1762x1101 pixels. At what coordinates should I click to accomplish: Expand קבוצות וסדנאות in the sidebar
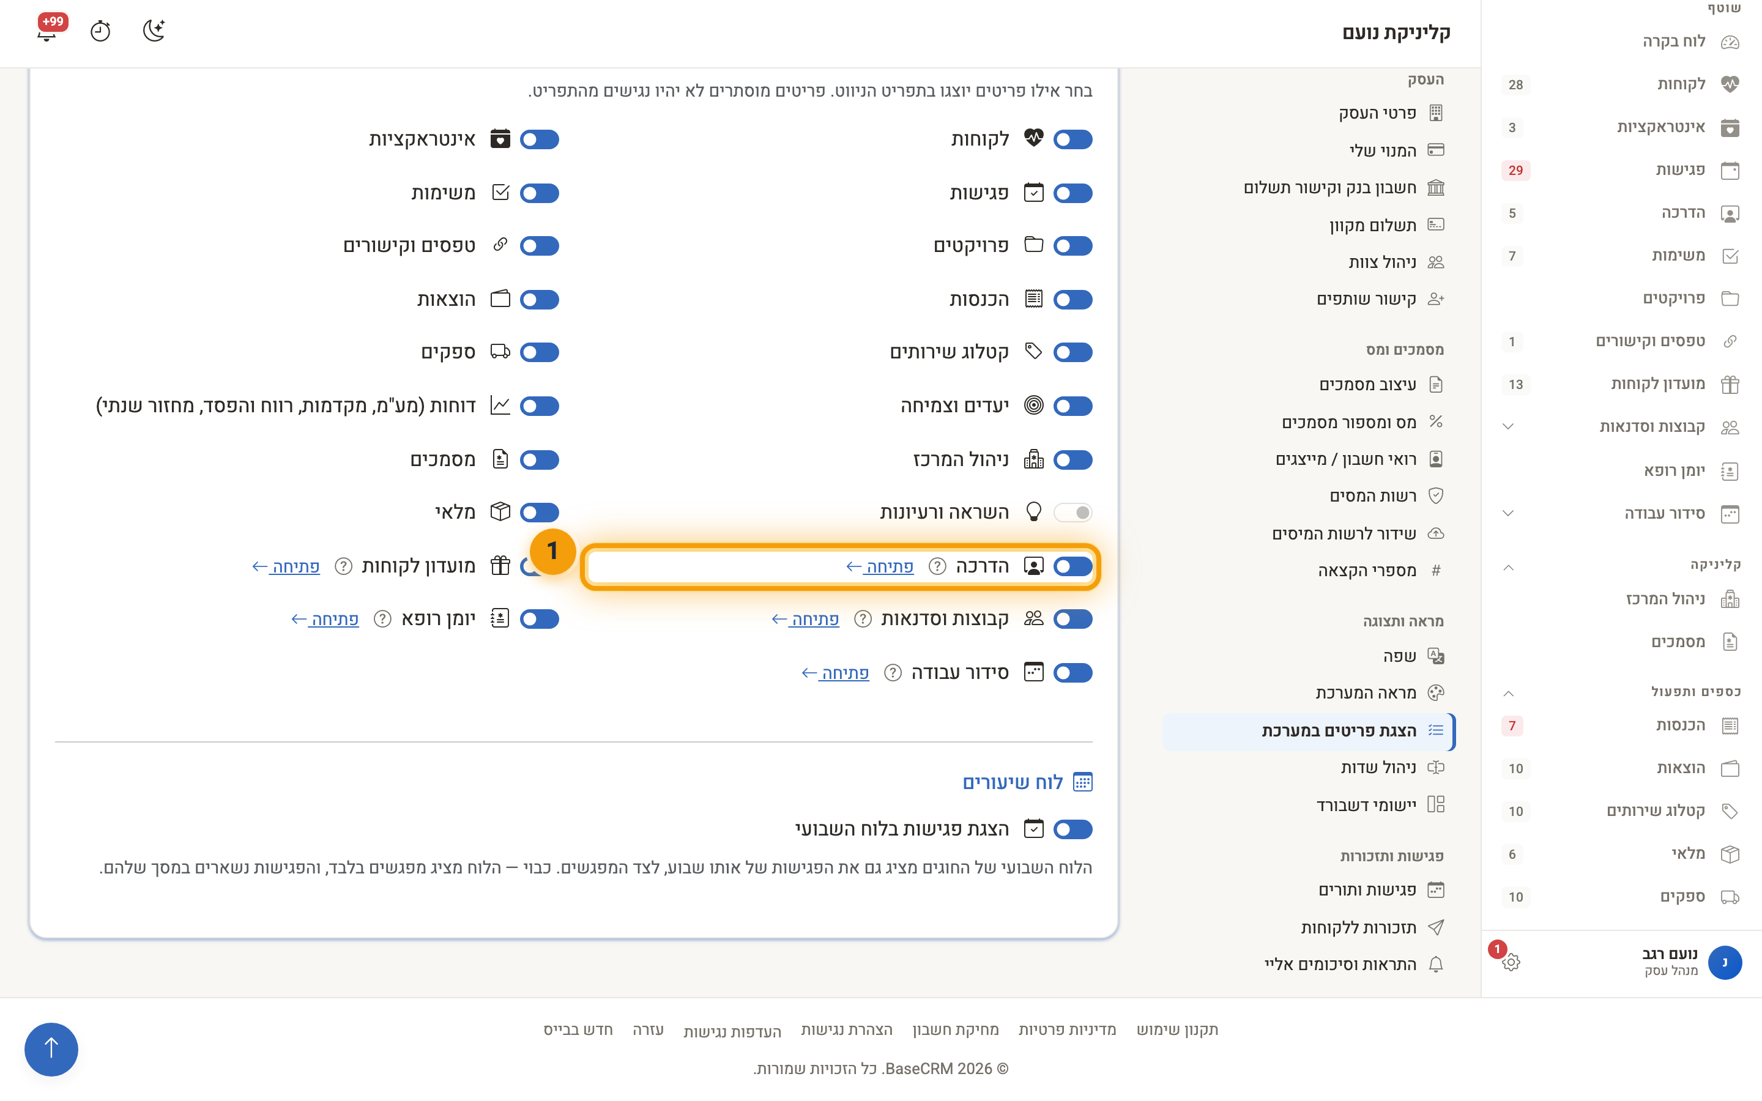[1508, 427]
